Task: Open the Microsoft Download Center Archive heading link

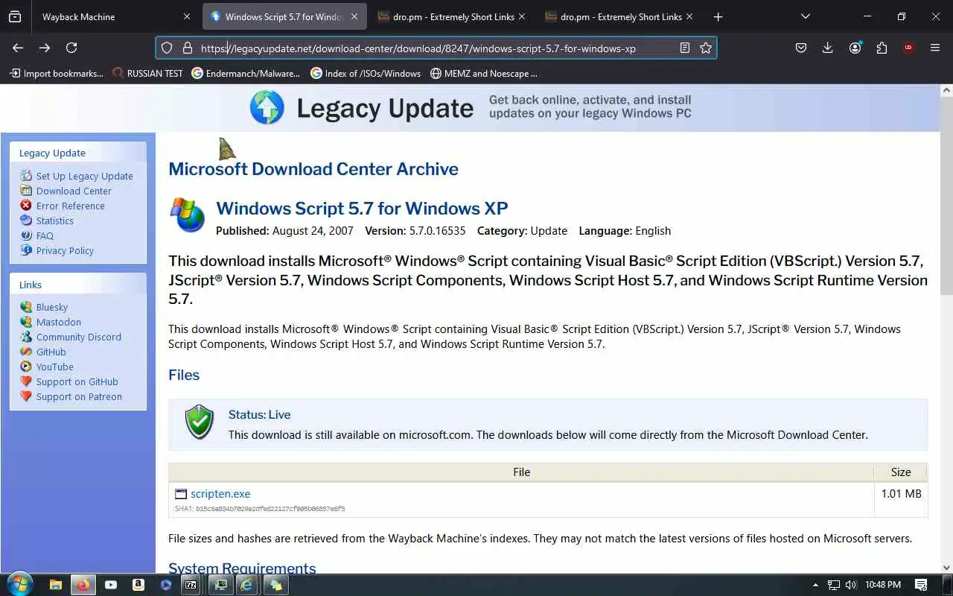Action: point(313,168)
